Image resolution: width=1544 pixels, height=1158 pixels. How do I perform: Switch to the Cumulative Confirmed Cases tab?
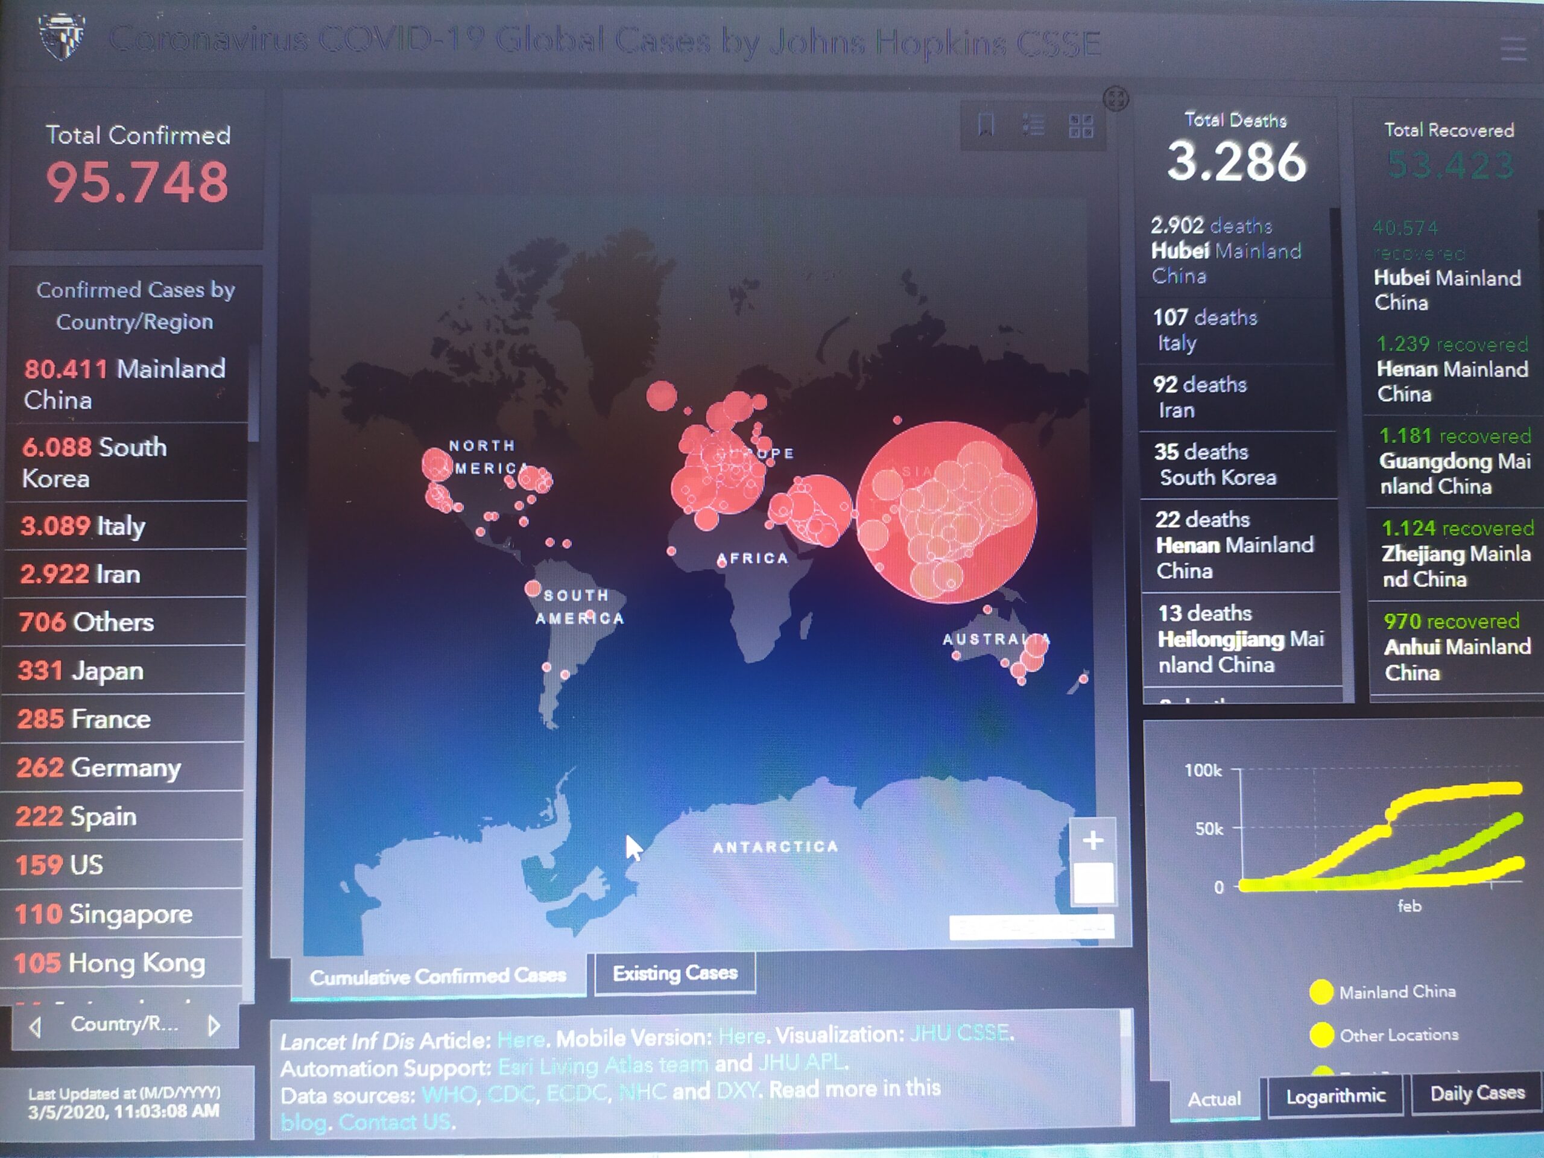click(x=438, y=976)
